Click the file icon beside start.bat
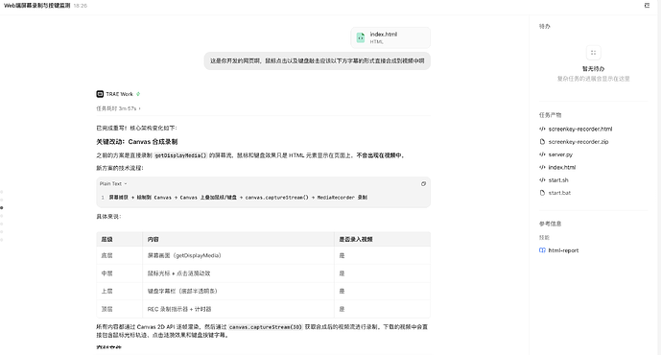This screenshot has width=661, height=355. (x=542, y=193)
